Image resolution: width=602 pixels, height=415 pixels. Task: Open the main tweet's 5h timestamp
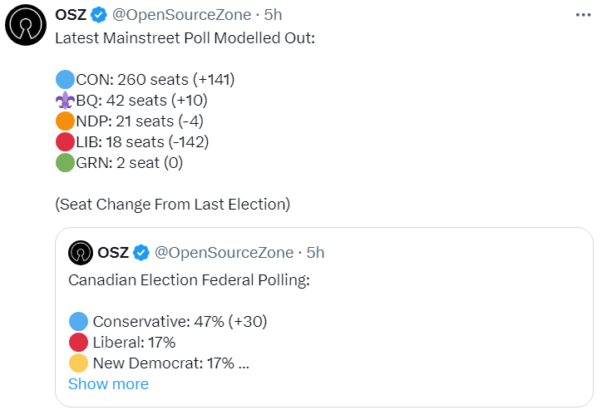273,15
